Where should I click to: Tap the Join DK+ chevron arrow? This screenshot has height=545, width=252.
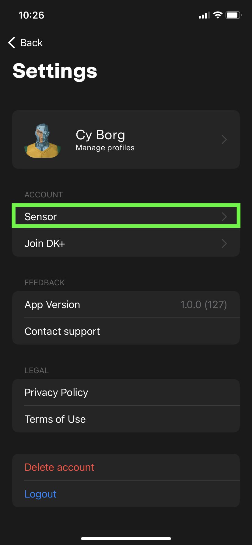click(224, 244)
